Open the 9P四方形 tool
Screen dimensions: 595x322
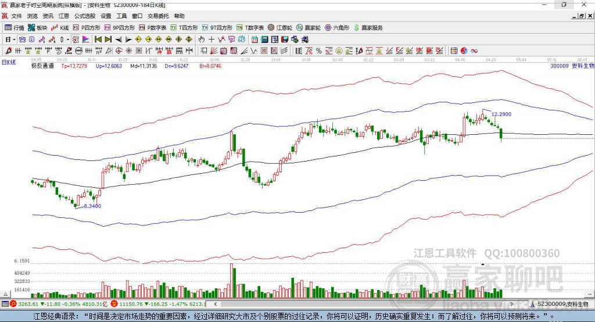click(120, 28)
